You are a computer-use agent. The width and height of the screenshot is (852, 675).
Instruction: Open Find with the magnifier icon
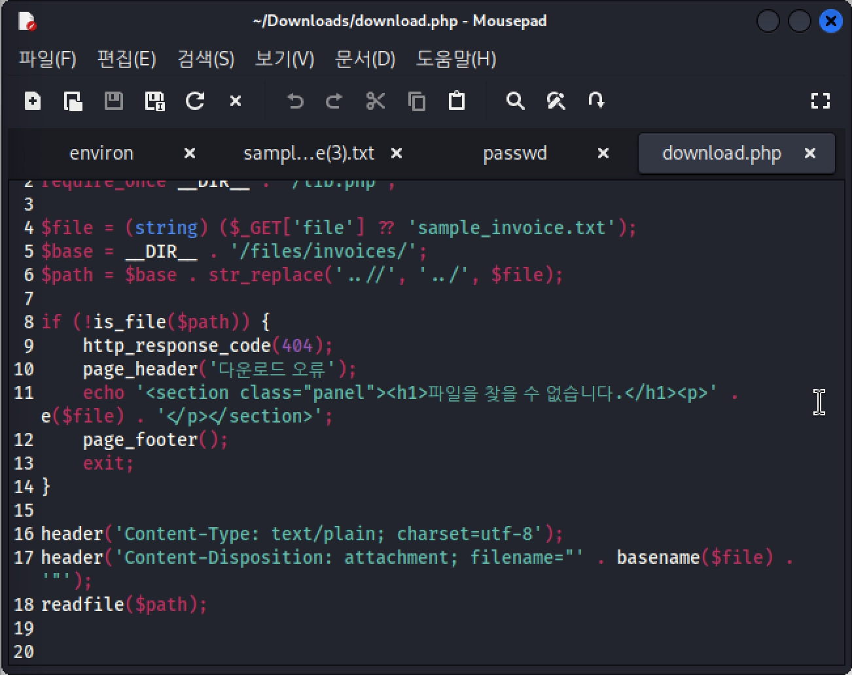click(x=516, y=101)
